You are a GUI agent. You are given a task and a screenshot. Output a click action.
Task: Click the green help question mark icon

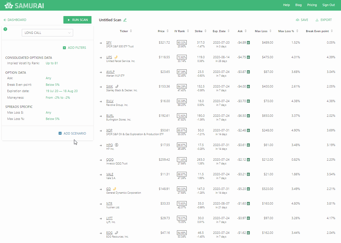point(5,29)
